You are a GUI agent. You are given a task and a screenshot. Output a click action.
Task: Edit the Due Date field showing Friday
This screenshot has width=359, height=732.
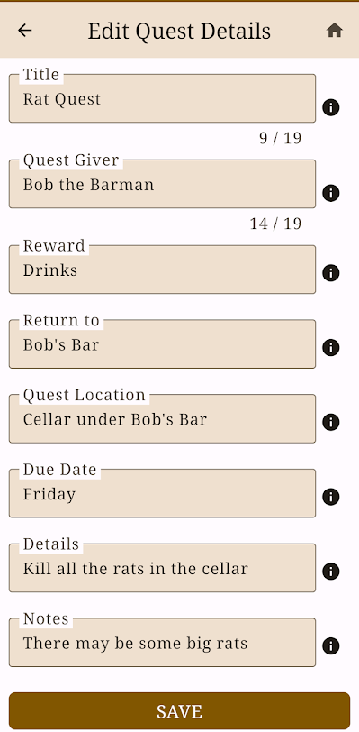(x=162, y=493)
